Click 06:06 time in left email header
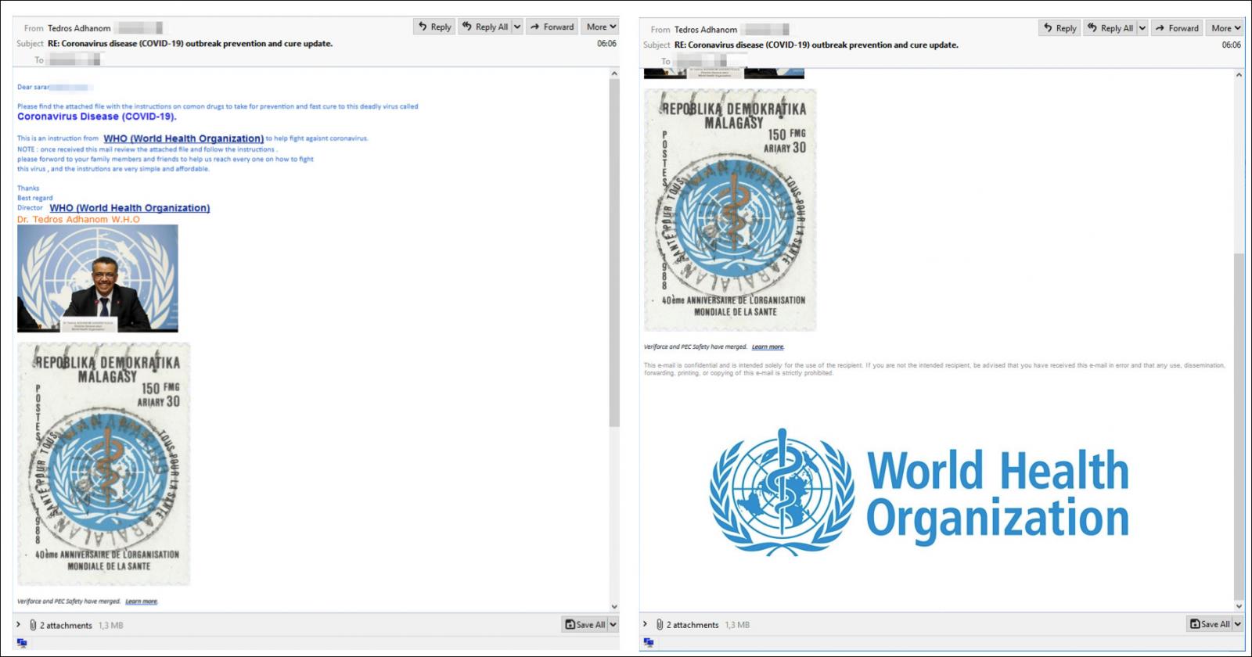The width and height of the screenshot is (1252, 657). pyautogui.click(x=606, y=44)
